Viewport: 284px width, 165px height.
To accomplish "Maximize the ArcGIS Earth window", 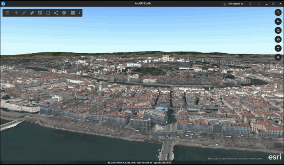I will [273, 4].
